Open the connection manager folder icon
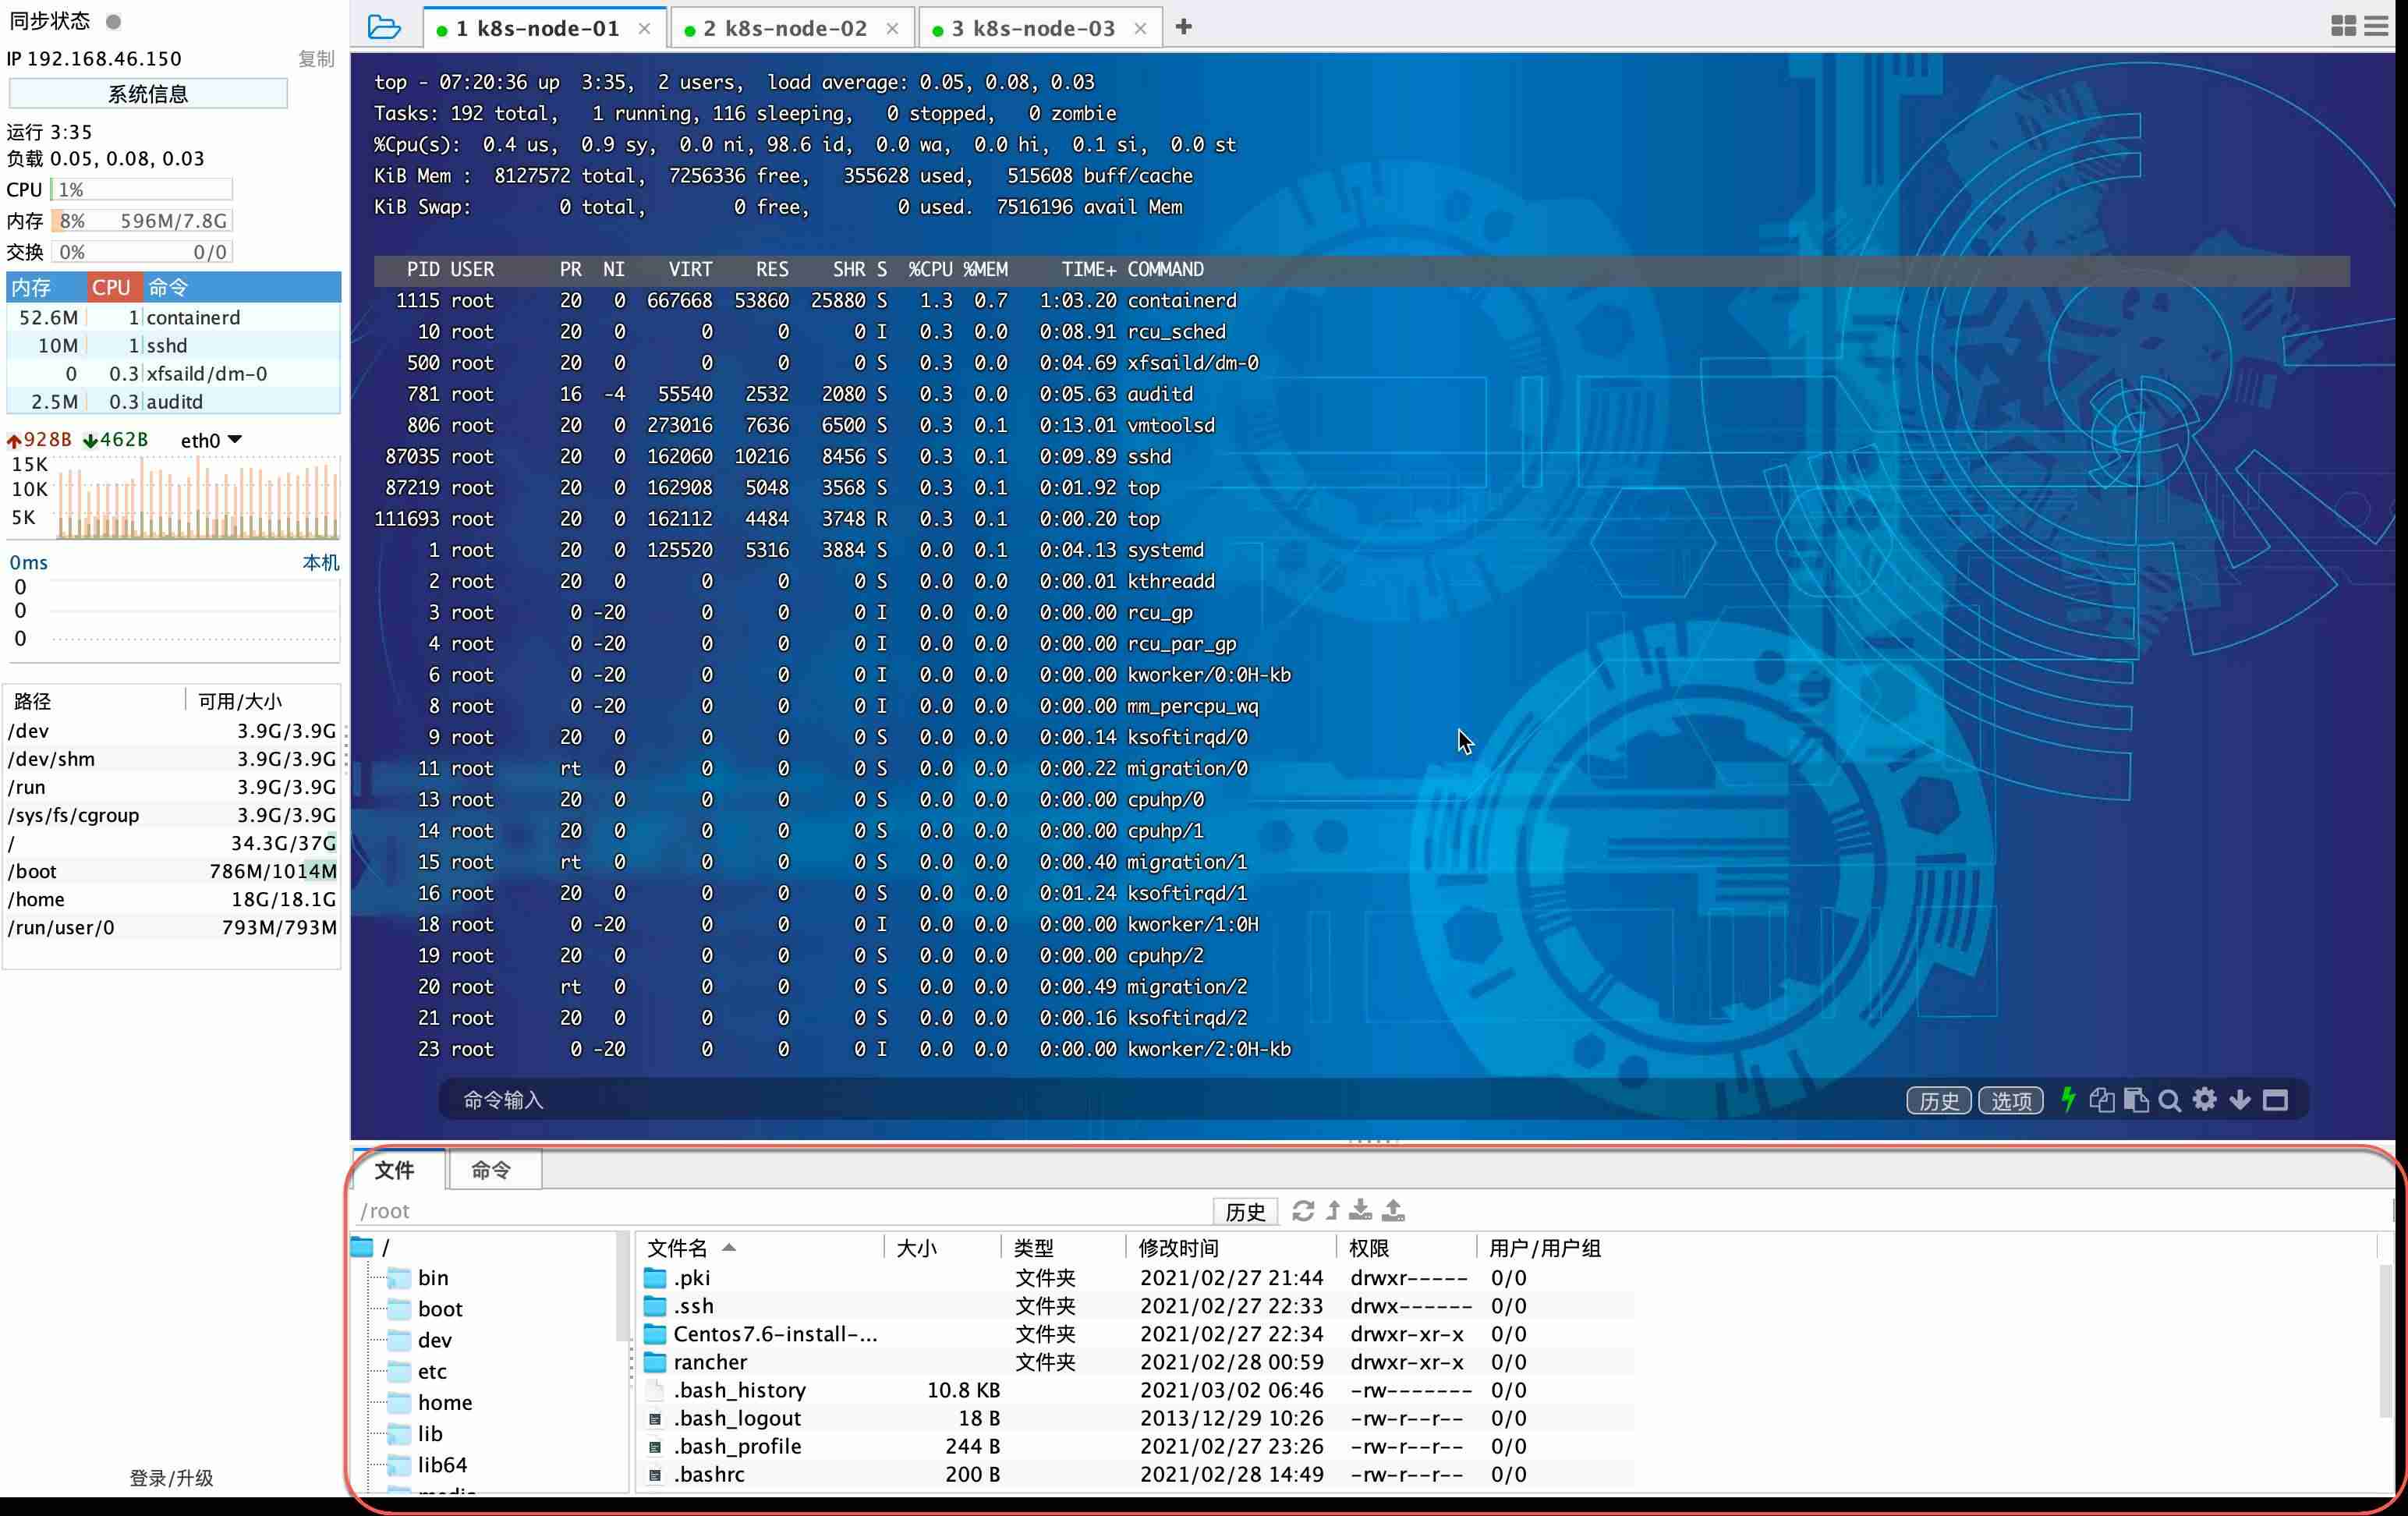The height and width of the screenshot is (1516, 2408). point(384,27)
